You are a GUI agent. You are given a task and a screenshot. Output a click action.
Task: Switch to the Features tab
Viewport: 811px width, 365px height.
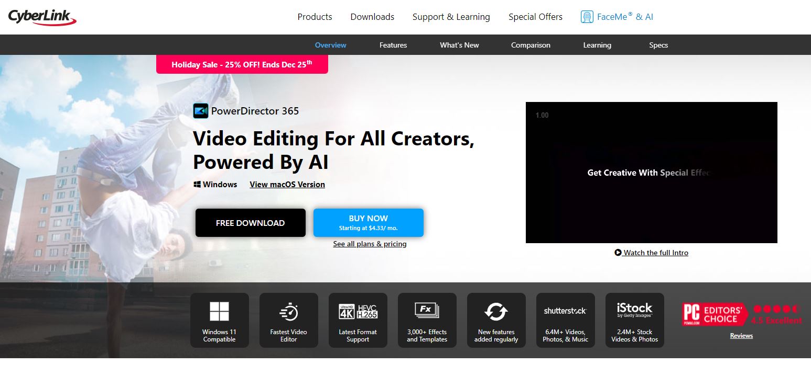click(x=393, y=45)
